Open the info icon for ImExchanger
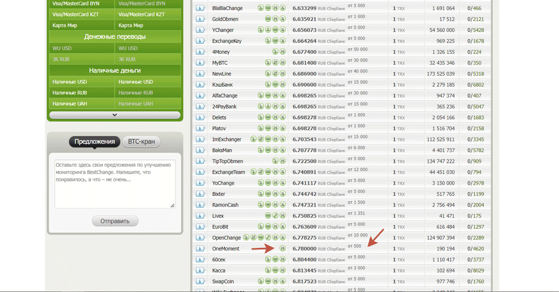The width and height of the screenshot is (559, 292). 200,139
